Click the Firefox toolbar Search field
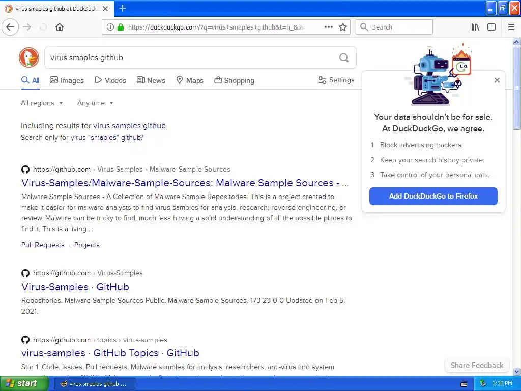The width and height of the screenshot is (521, 391). click(394, 27)
